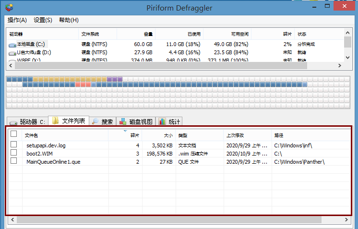The width and height of the screenshot is (358, 229).
Task: Click the 文件系统 column header
Action: (97, 34)
